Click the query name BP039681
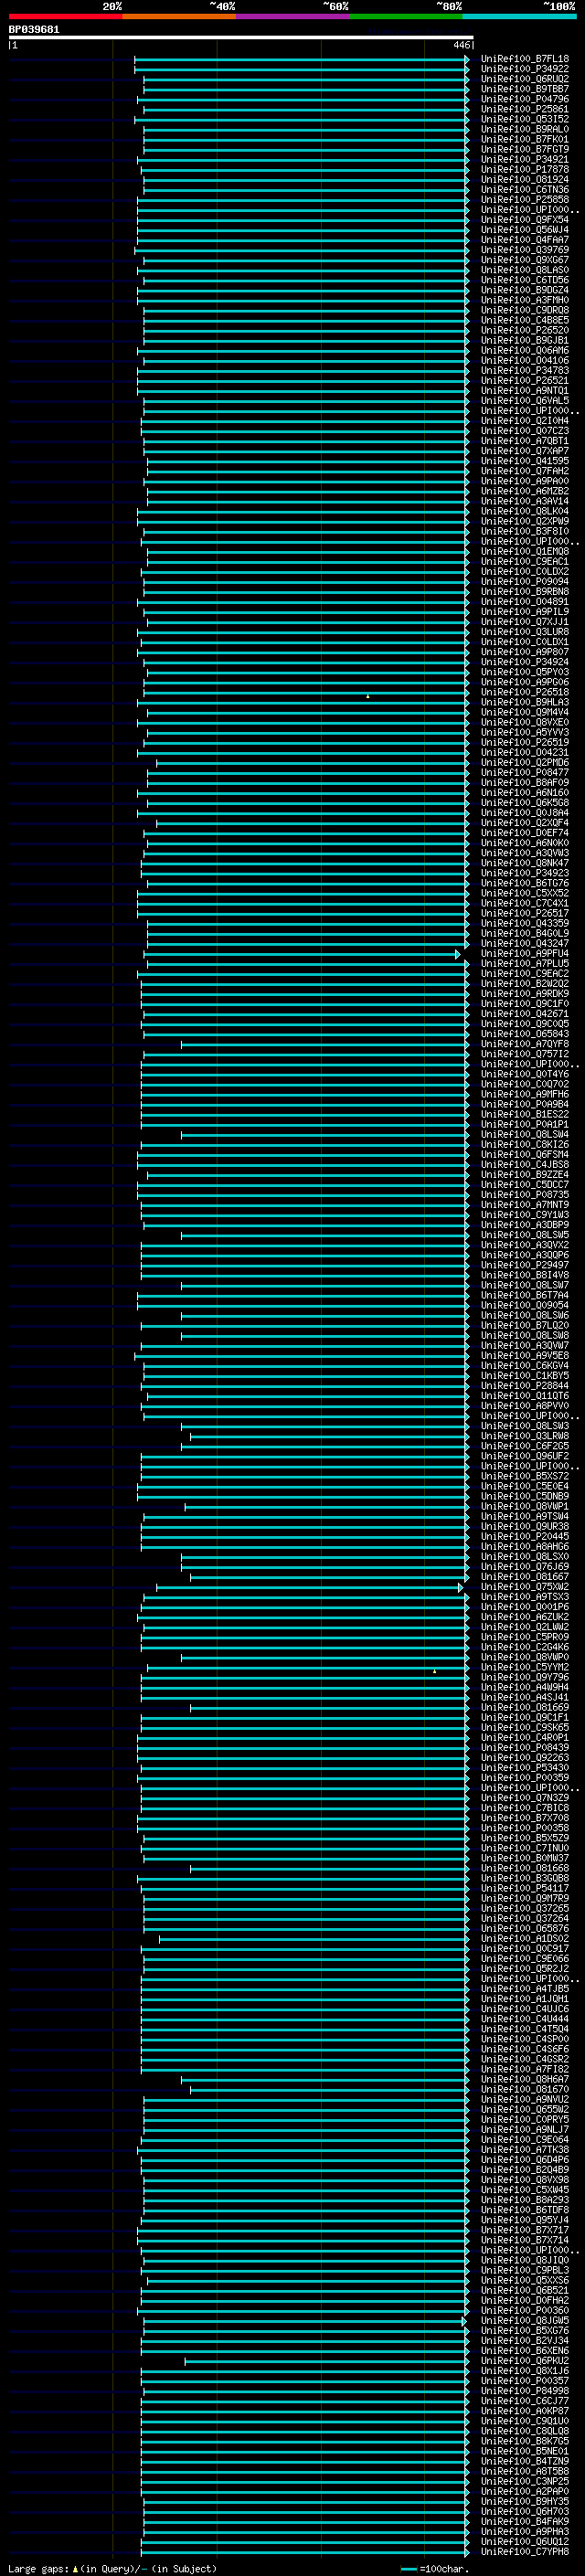Screen dimensions: 585x2576 tap(34, 29)
